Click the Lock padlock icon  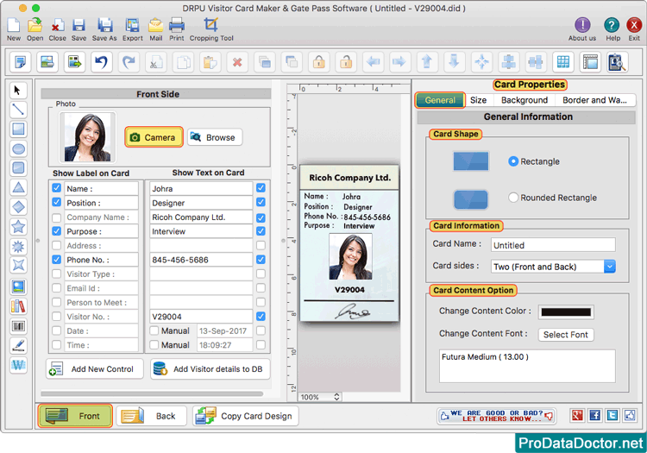(x=318, y=62)
